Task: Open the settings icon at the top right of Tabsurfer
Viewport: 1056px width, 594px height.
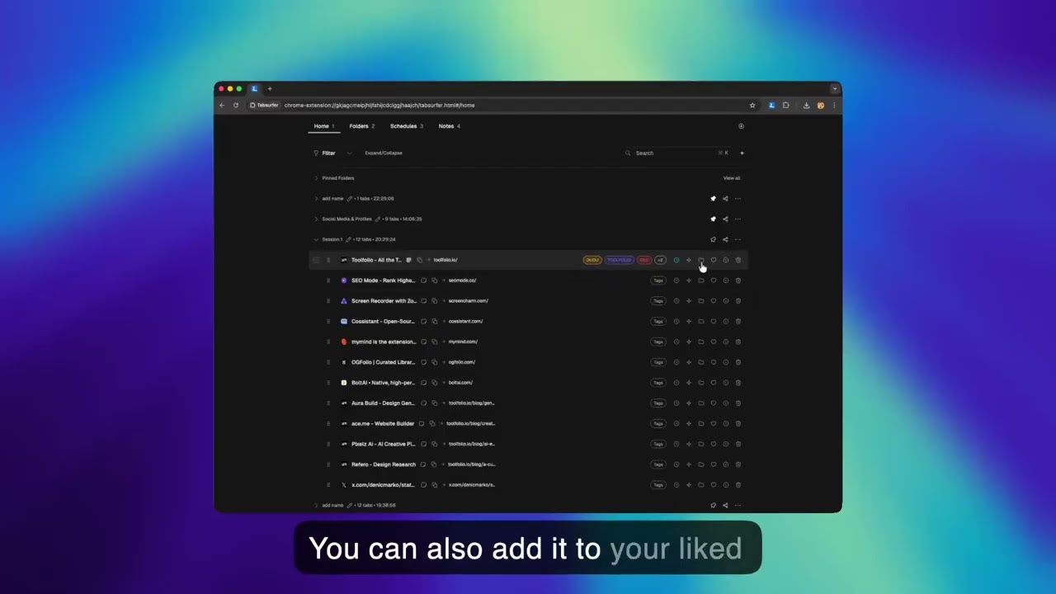Action: pyautogui.click(x=741, y=126)
